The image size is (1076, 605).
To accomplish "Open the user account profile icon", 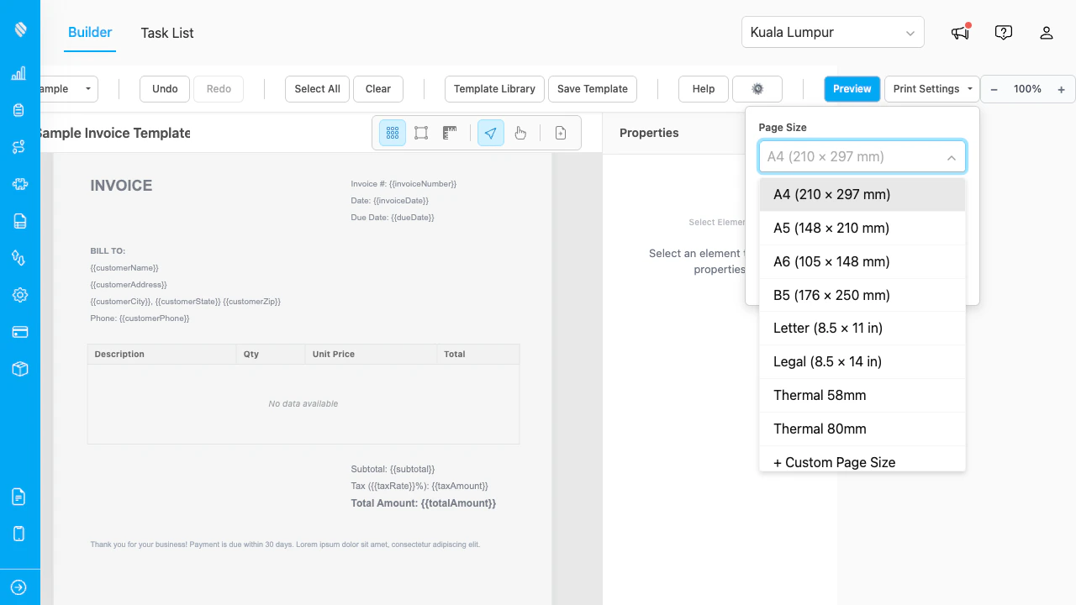I will [1046, 32].
